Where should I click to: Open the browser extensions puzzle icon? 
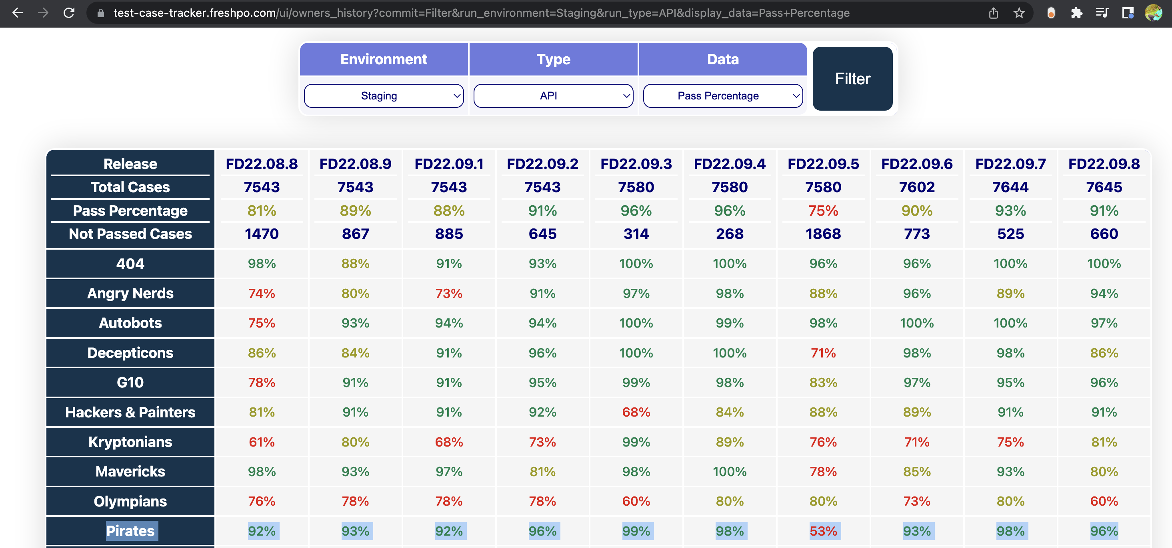click(x=1076, y=13)
